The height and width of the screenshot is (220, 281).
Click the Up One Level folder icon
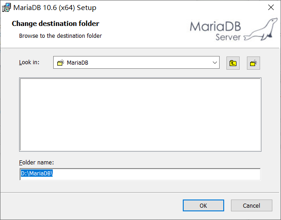click(x=233, y=63)
